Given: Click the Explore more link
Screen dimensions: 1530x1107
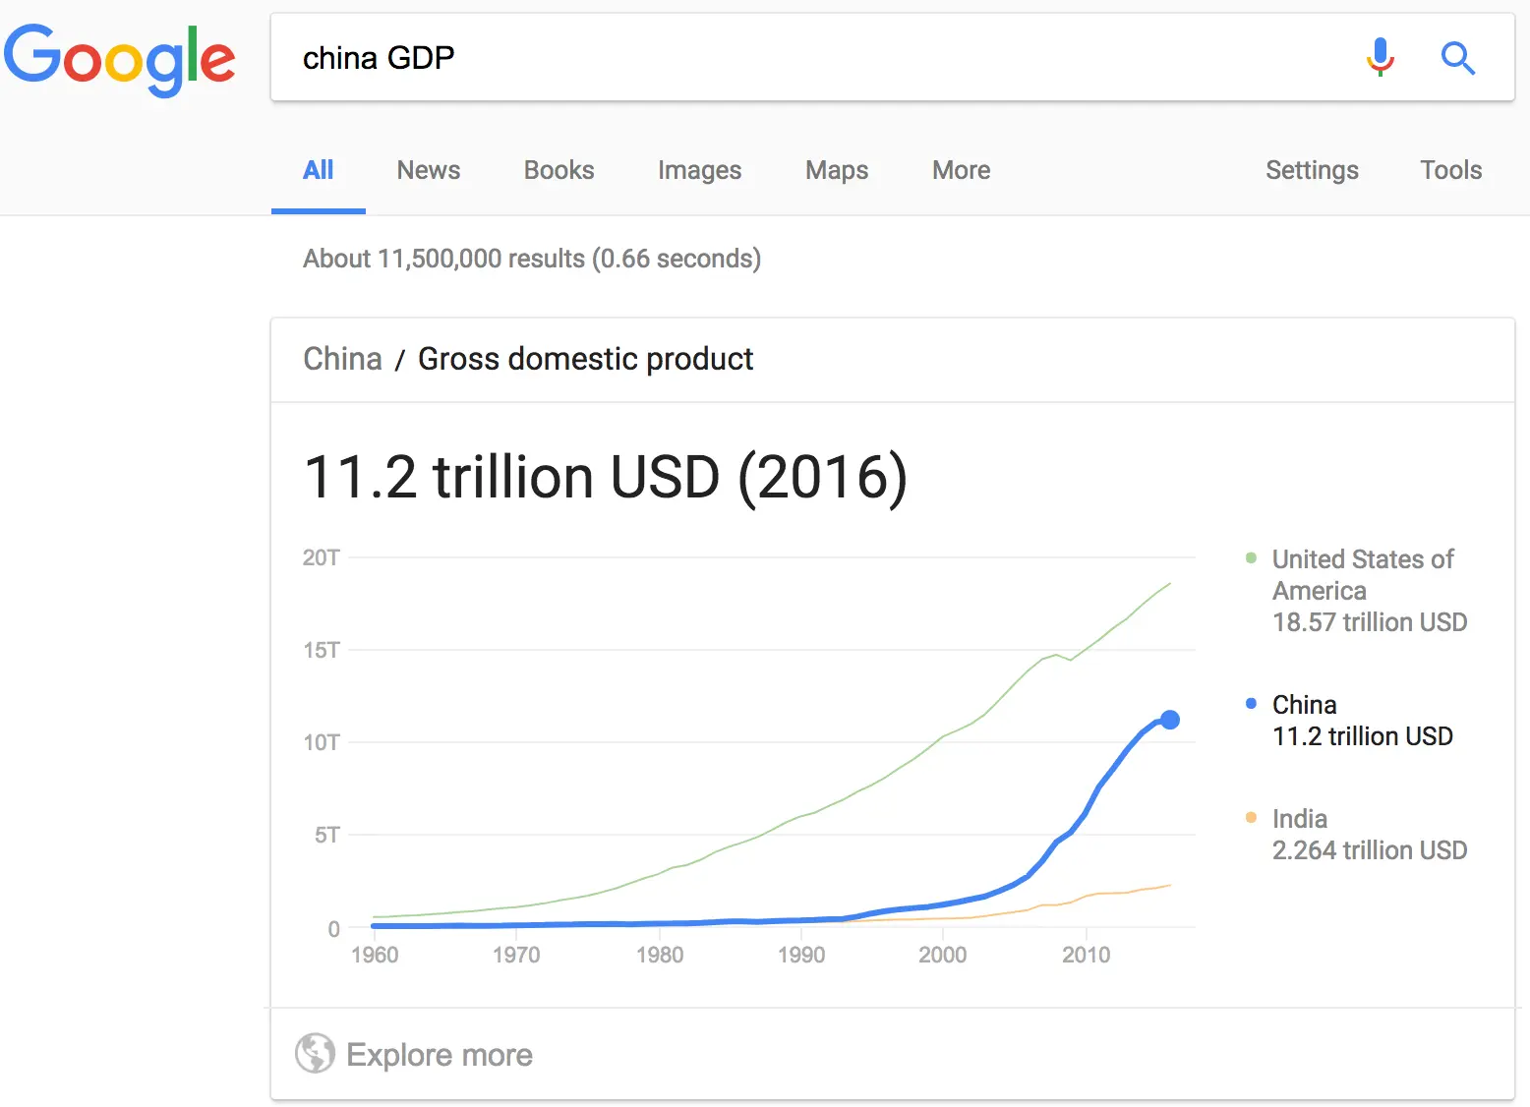Looking at the screenshot, I should (x=440, y=1055).
